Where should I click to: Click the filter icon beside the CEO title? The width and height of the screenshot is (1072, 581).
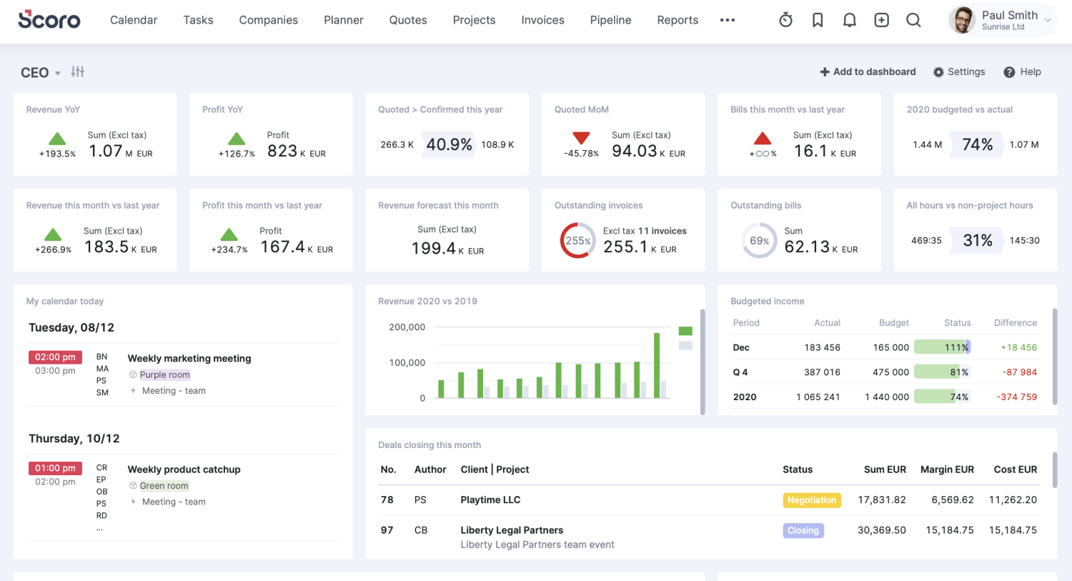(x=77, y=71)
